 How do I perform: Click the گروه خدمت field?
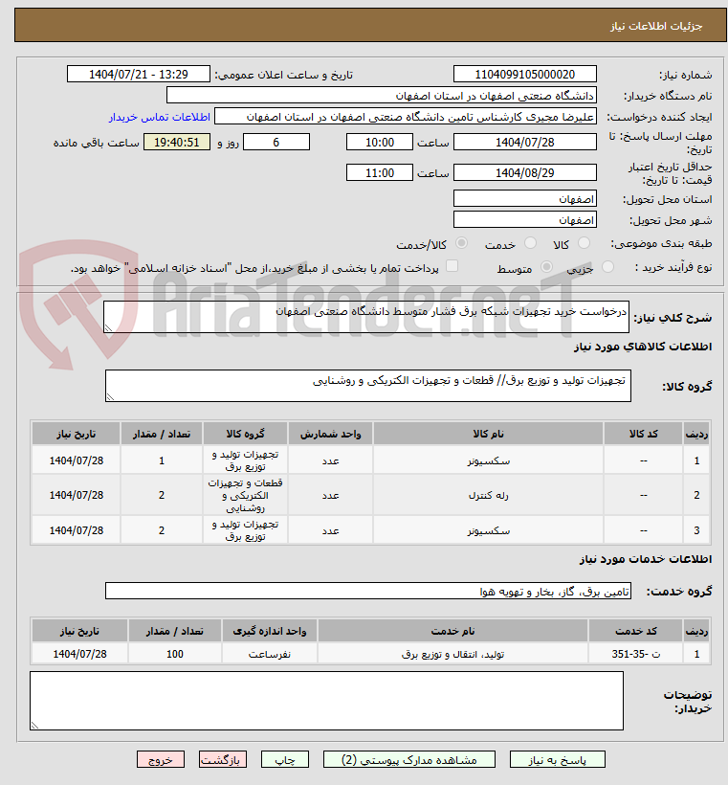point(367,592)
